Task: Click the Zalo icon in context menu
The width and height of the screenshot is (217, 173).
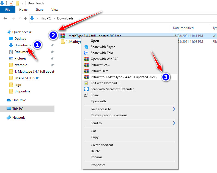Action: pos(86,53)
